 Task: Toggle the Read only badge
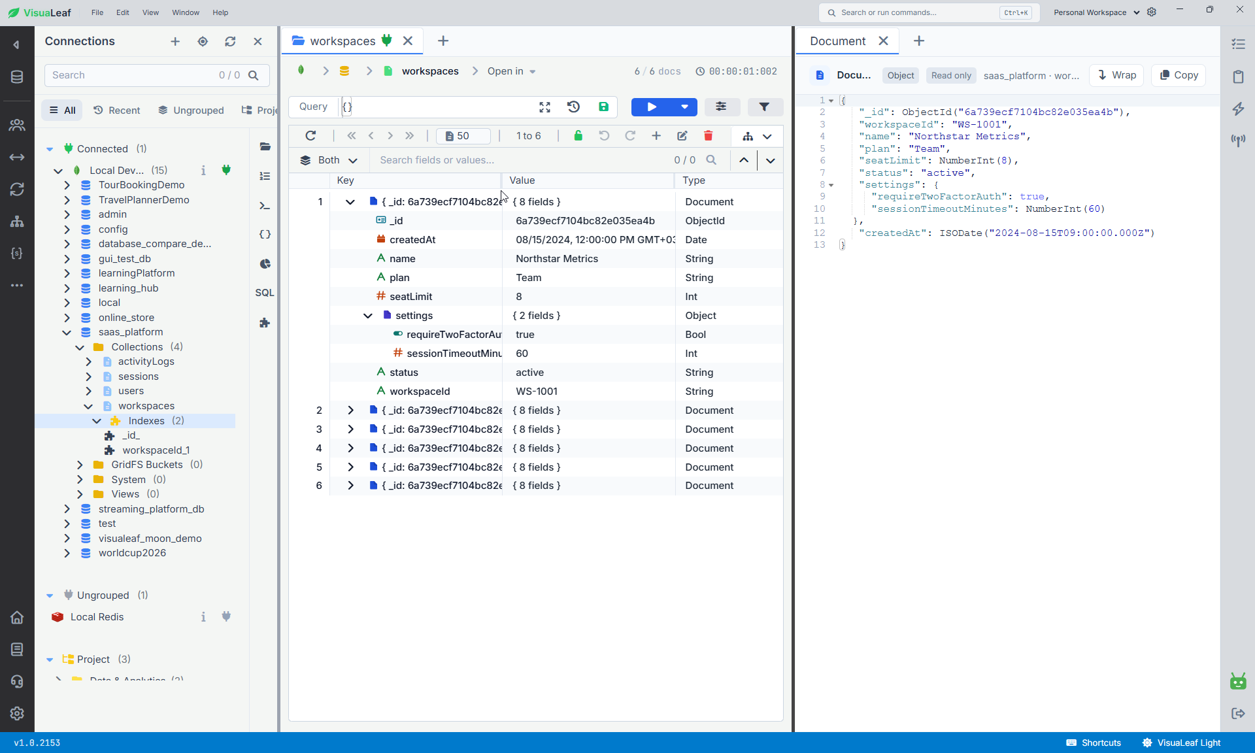(950, 75)
